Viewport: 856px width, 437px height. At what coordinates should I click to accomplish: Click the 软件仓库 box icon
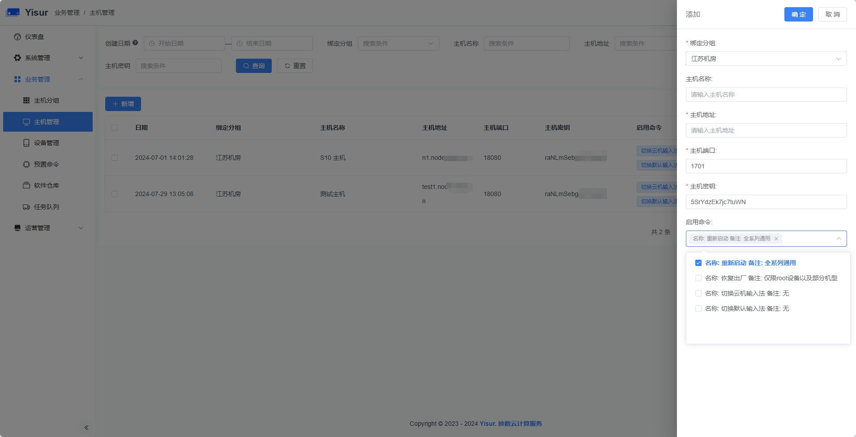tap(26, 185)
